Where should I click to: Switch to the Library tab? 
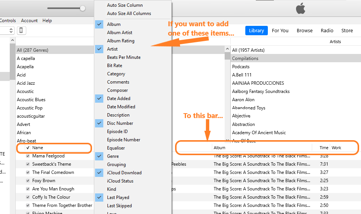[x=257, y=30]
